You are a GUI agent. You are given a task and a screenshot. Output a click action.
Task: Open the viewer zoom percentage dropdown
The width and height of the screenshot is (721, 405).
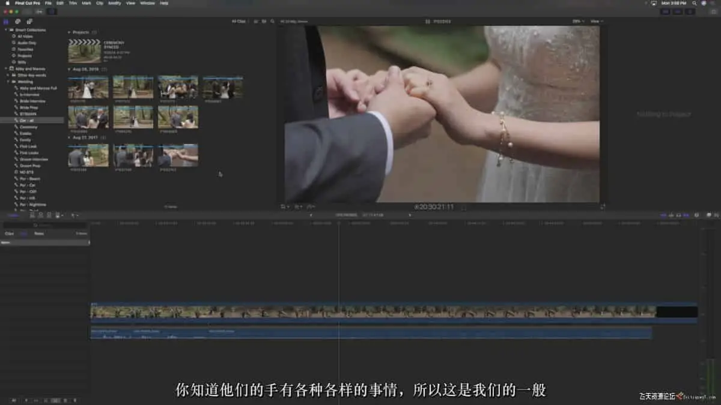click(x=577, y=22)
